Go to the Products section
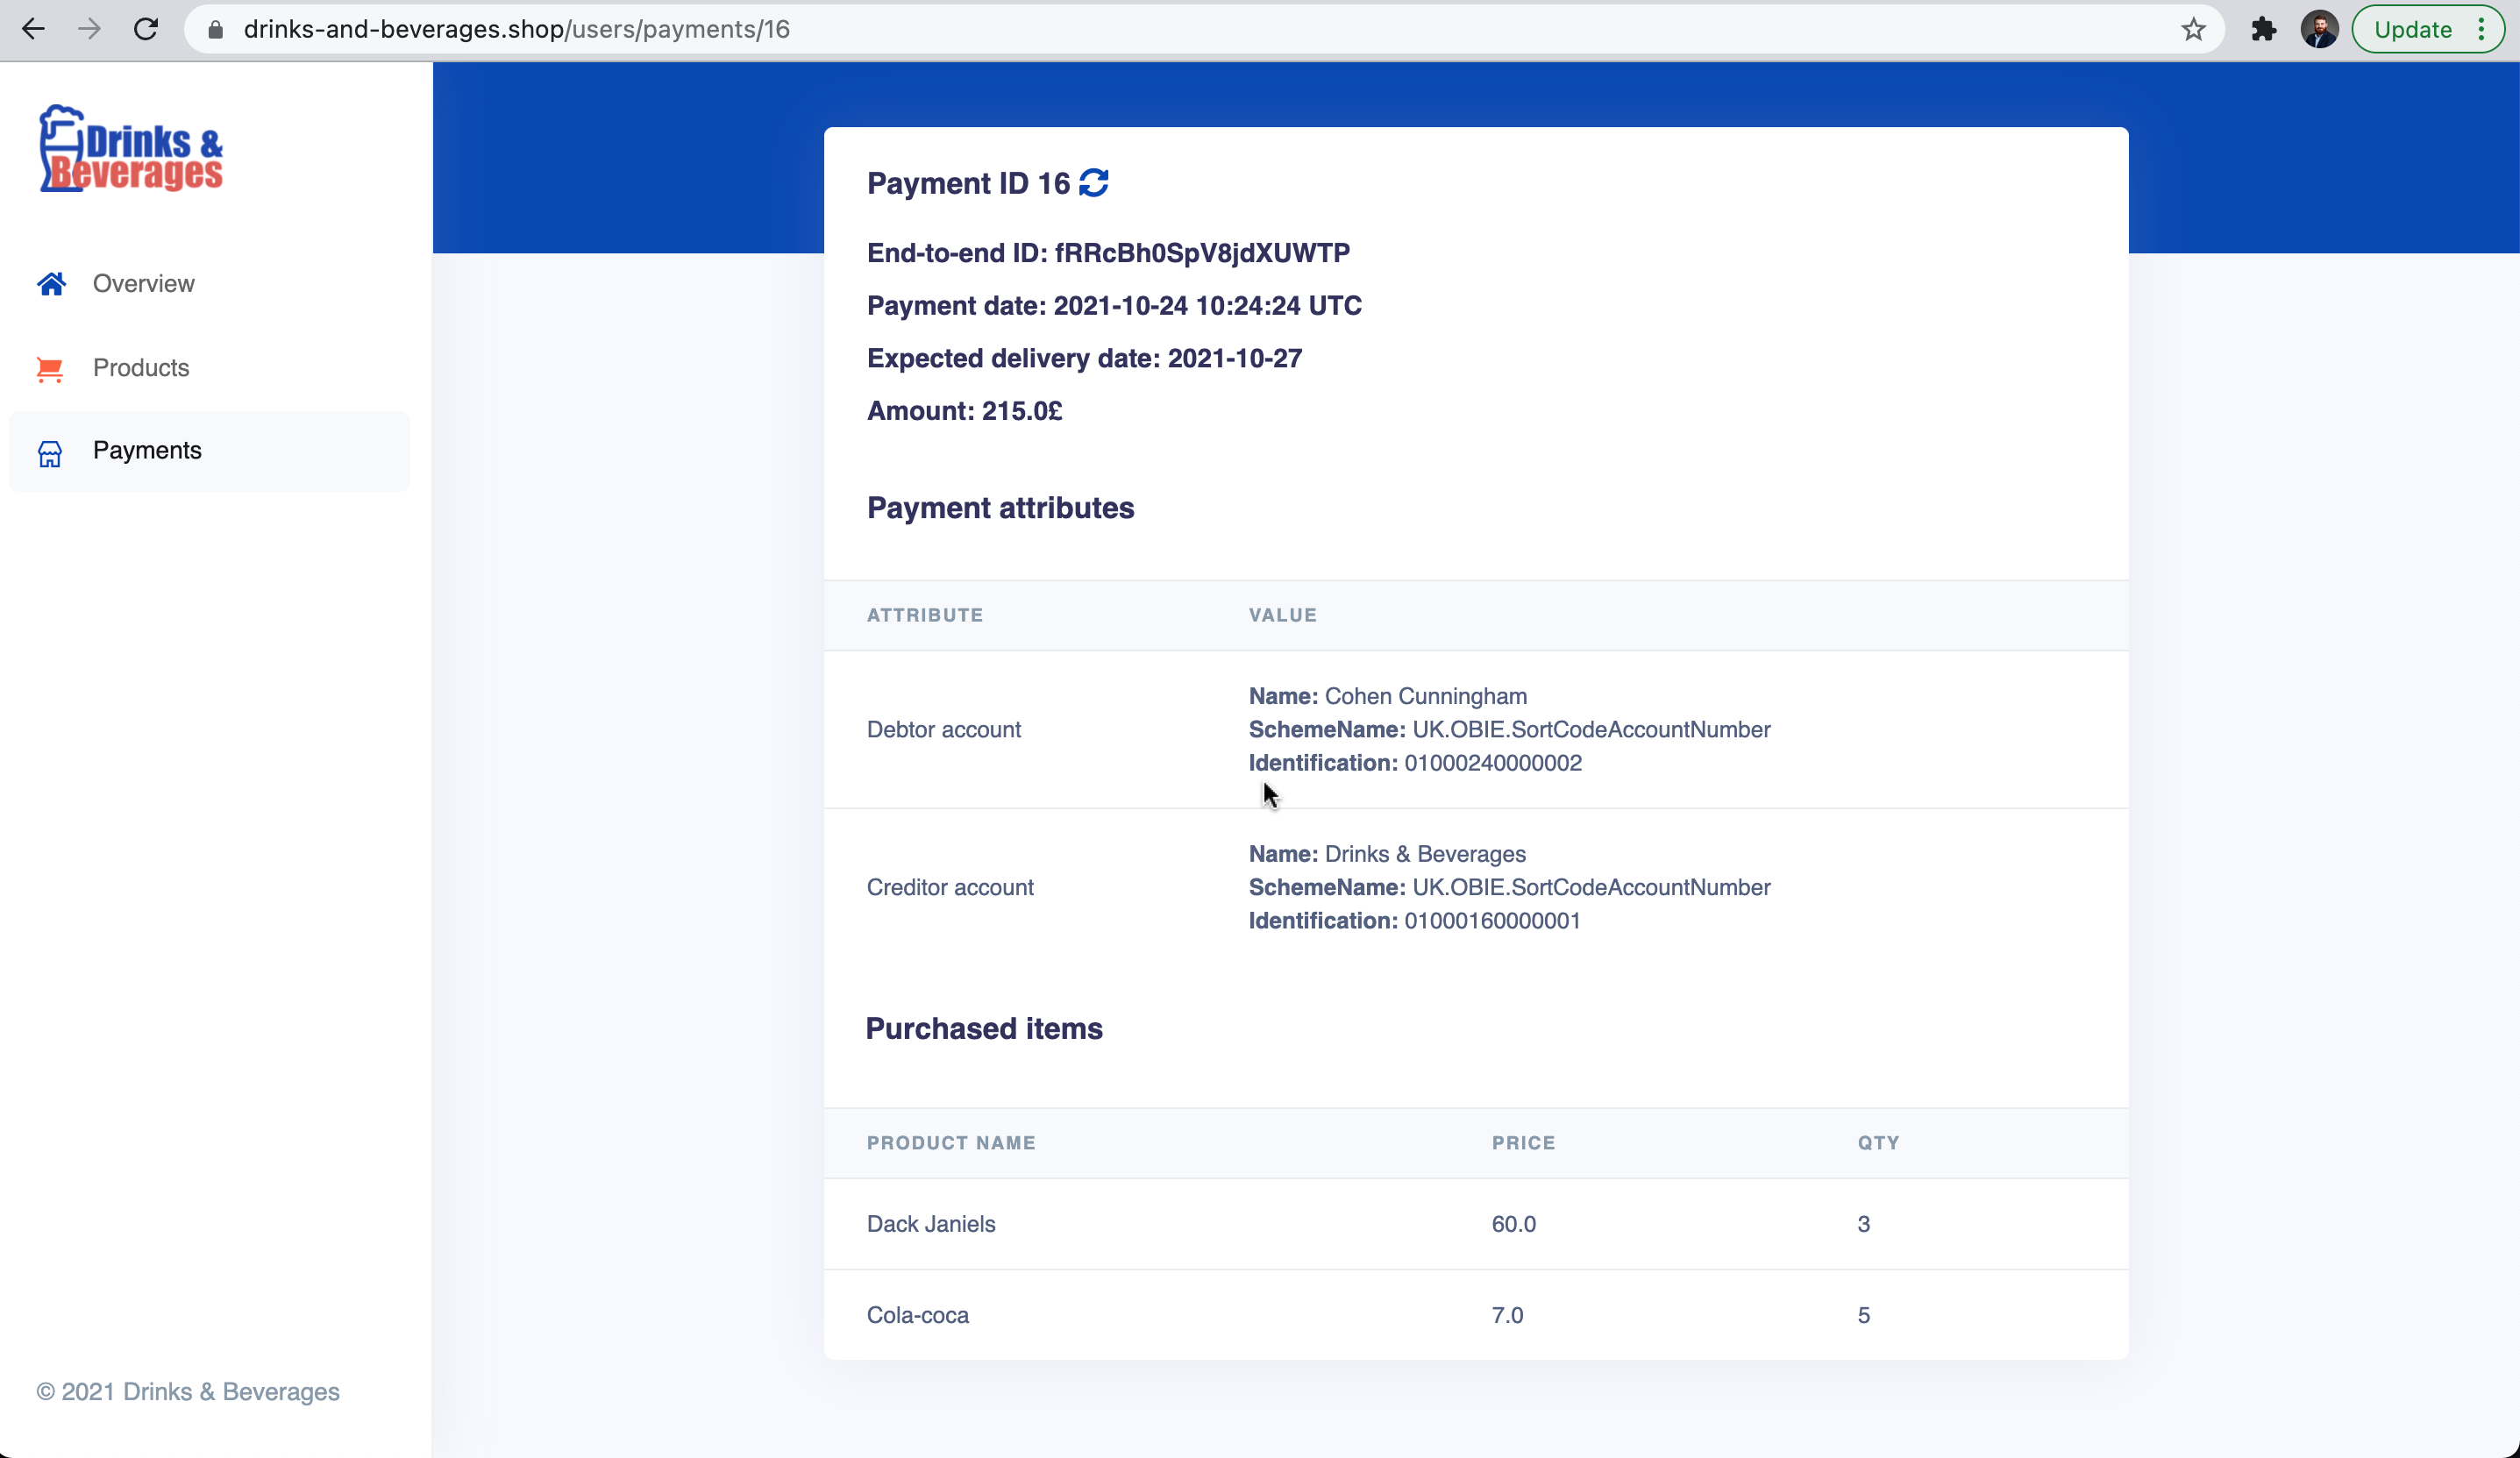 point(141,368)
